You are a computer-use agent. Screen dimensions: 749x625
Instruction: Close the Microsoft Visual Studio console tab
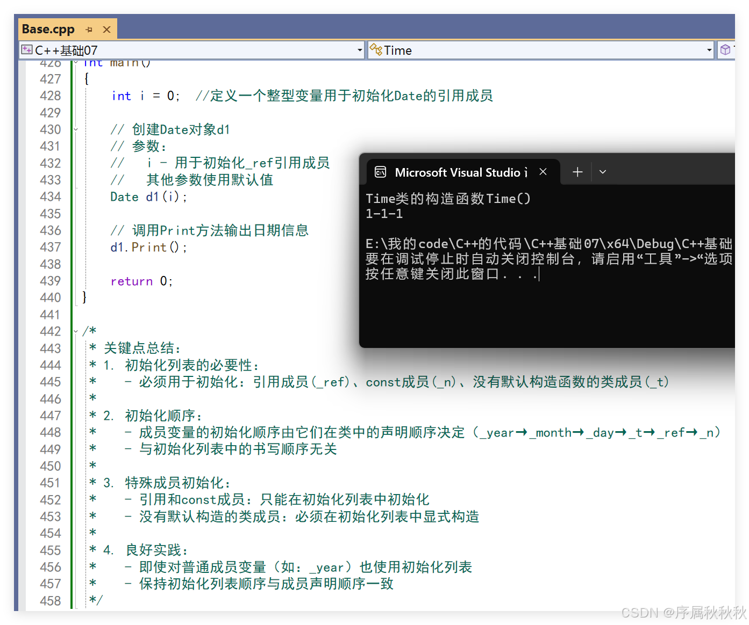point(543,172)
